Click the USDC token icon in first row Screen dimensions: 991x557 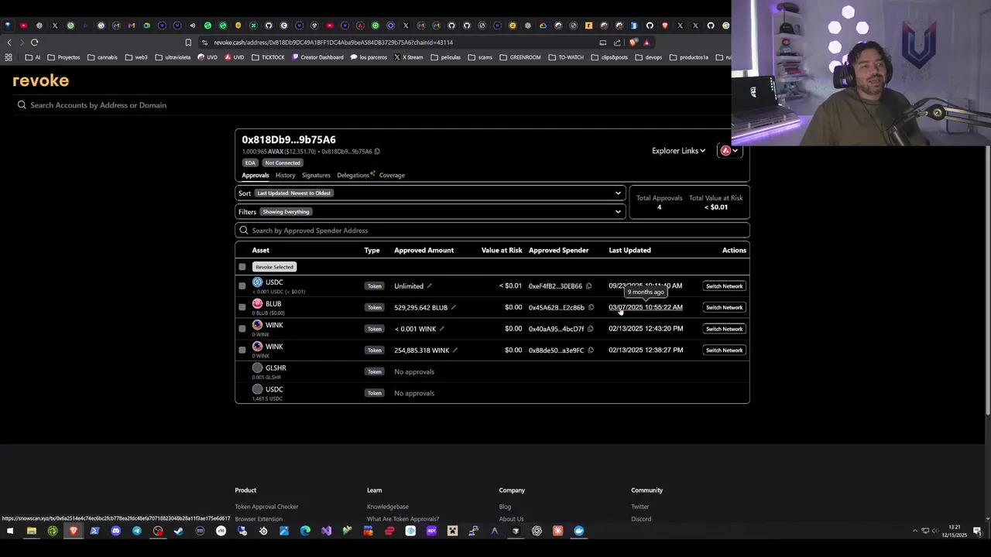coord(258,282)
